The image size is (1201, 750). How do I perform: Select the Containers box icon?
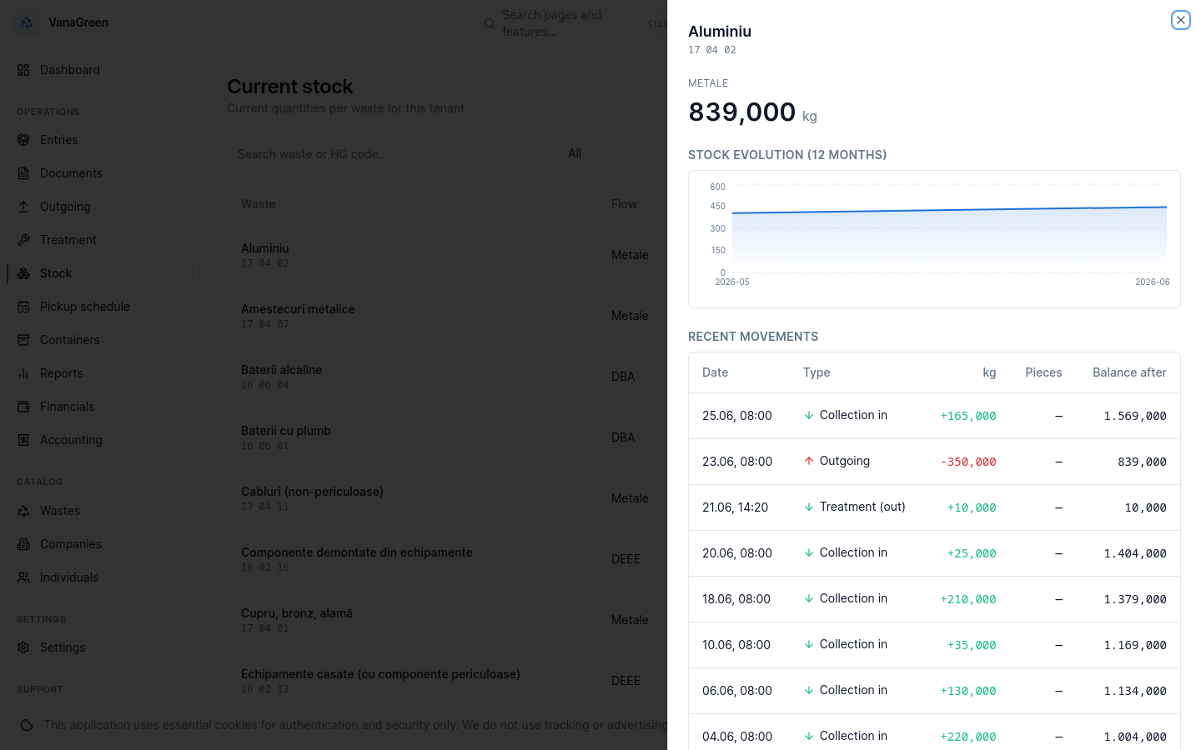coord(23,340)
